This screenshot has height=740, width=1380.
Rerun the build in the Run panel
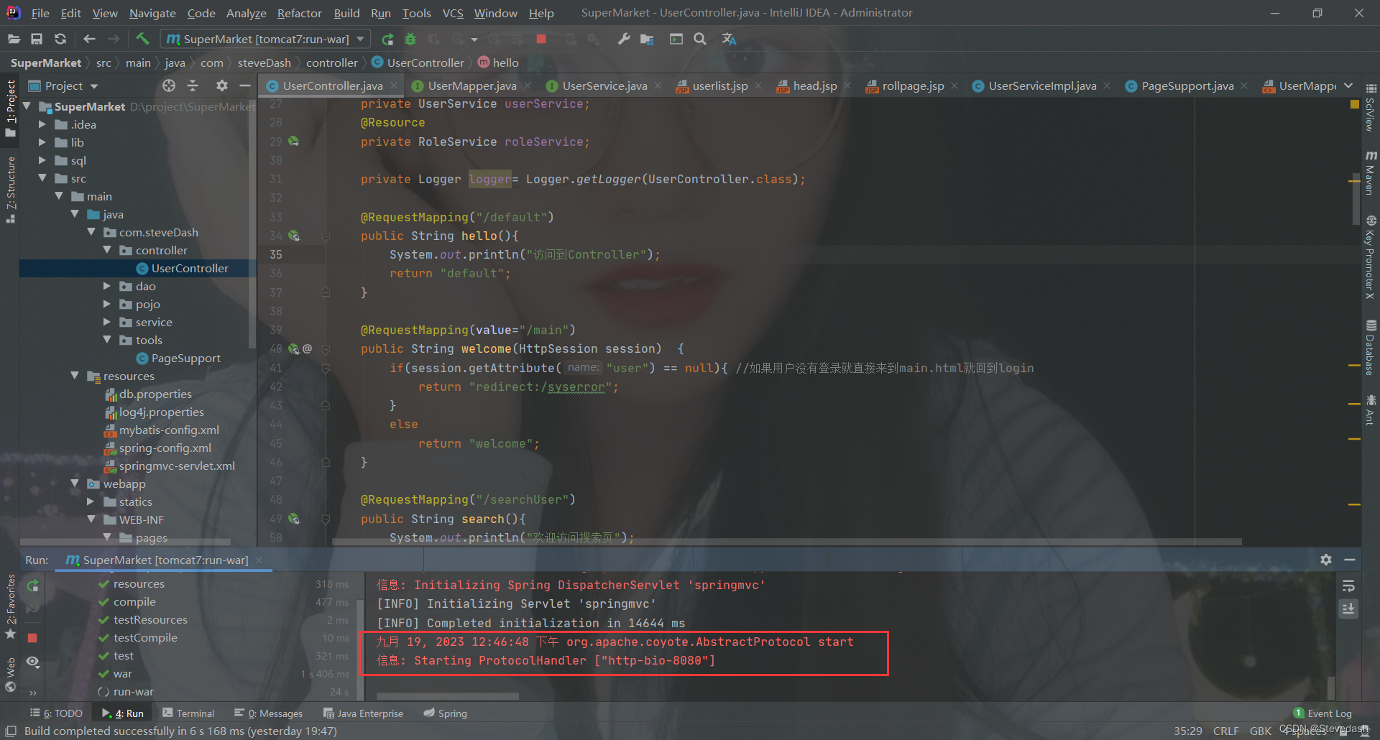[32, 586]
